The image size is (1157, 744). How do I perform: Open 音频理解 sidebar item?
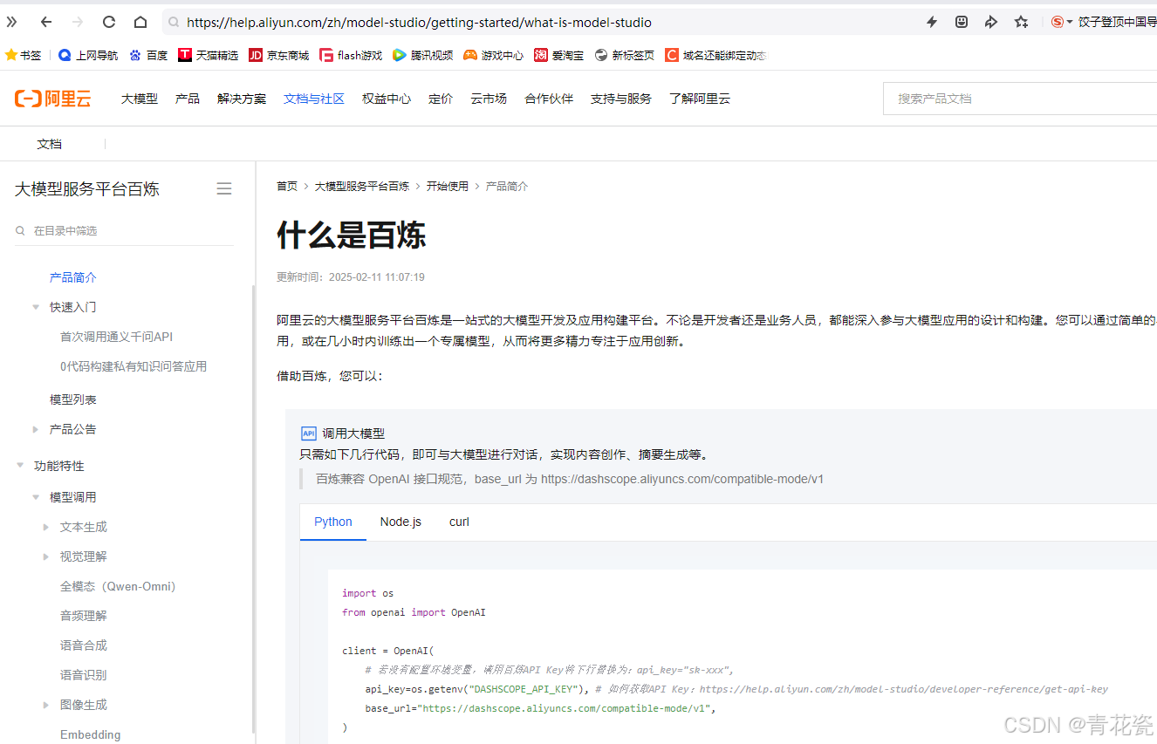coord(84,616)
